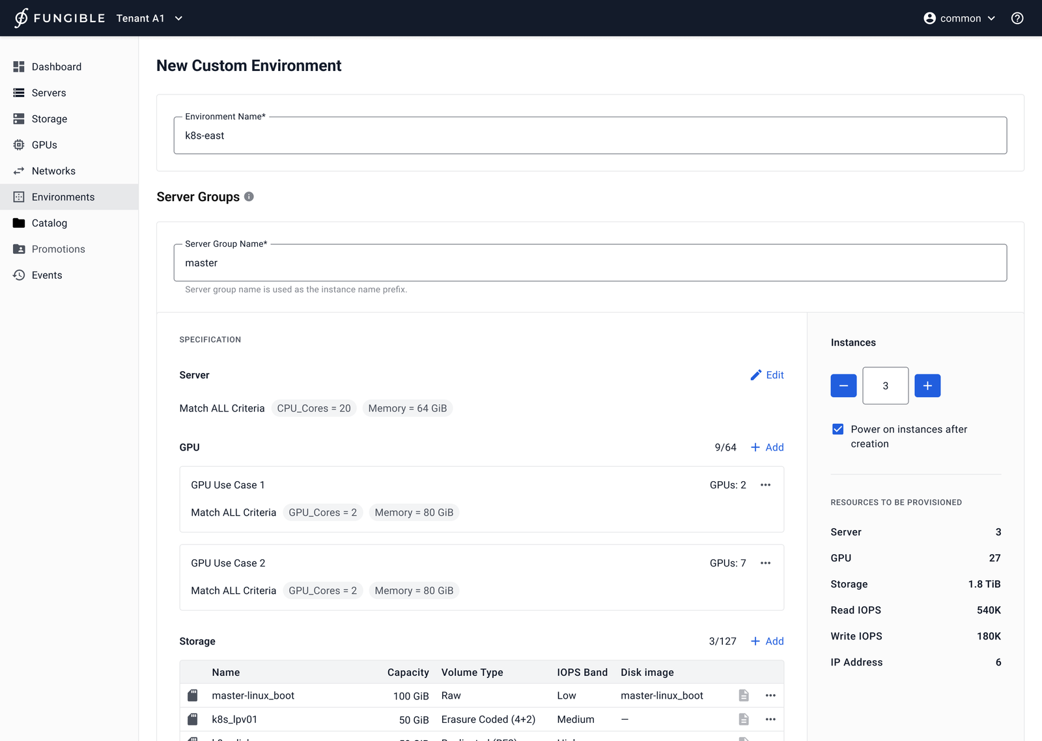Click the Environment Name input field
The image size is (1042, 741).
[589, 135]
